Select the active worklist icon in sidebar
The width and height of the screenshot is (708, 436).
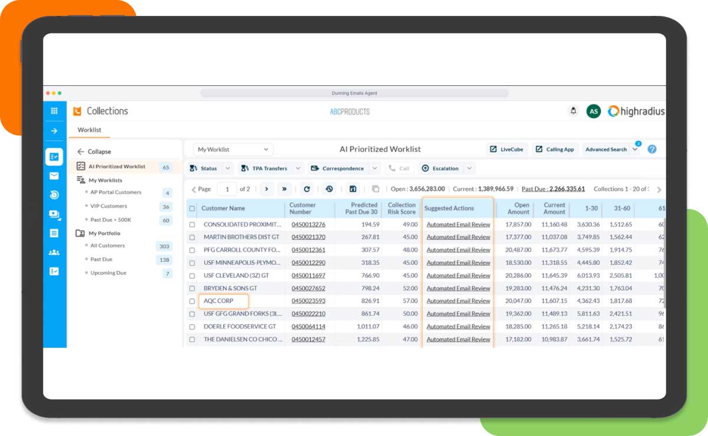coord(54,157)
